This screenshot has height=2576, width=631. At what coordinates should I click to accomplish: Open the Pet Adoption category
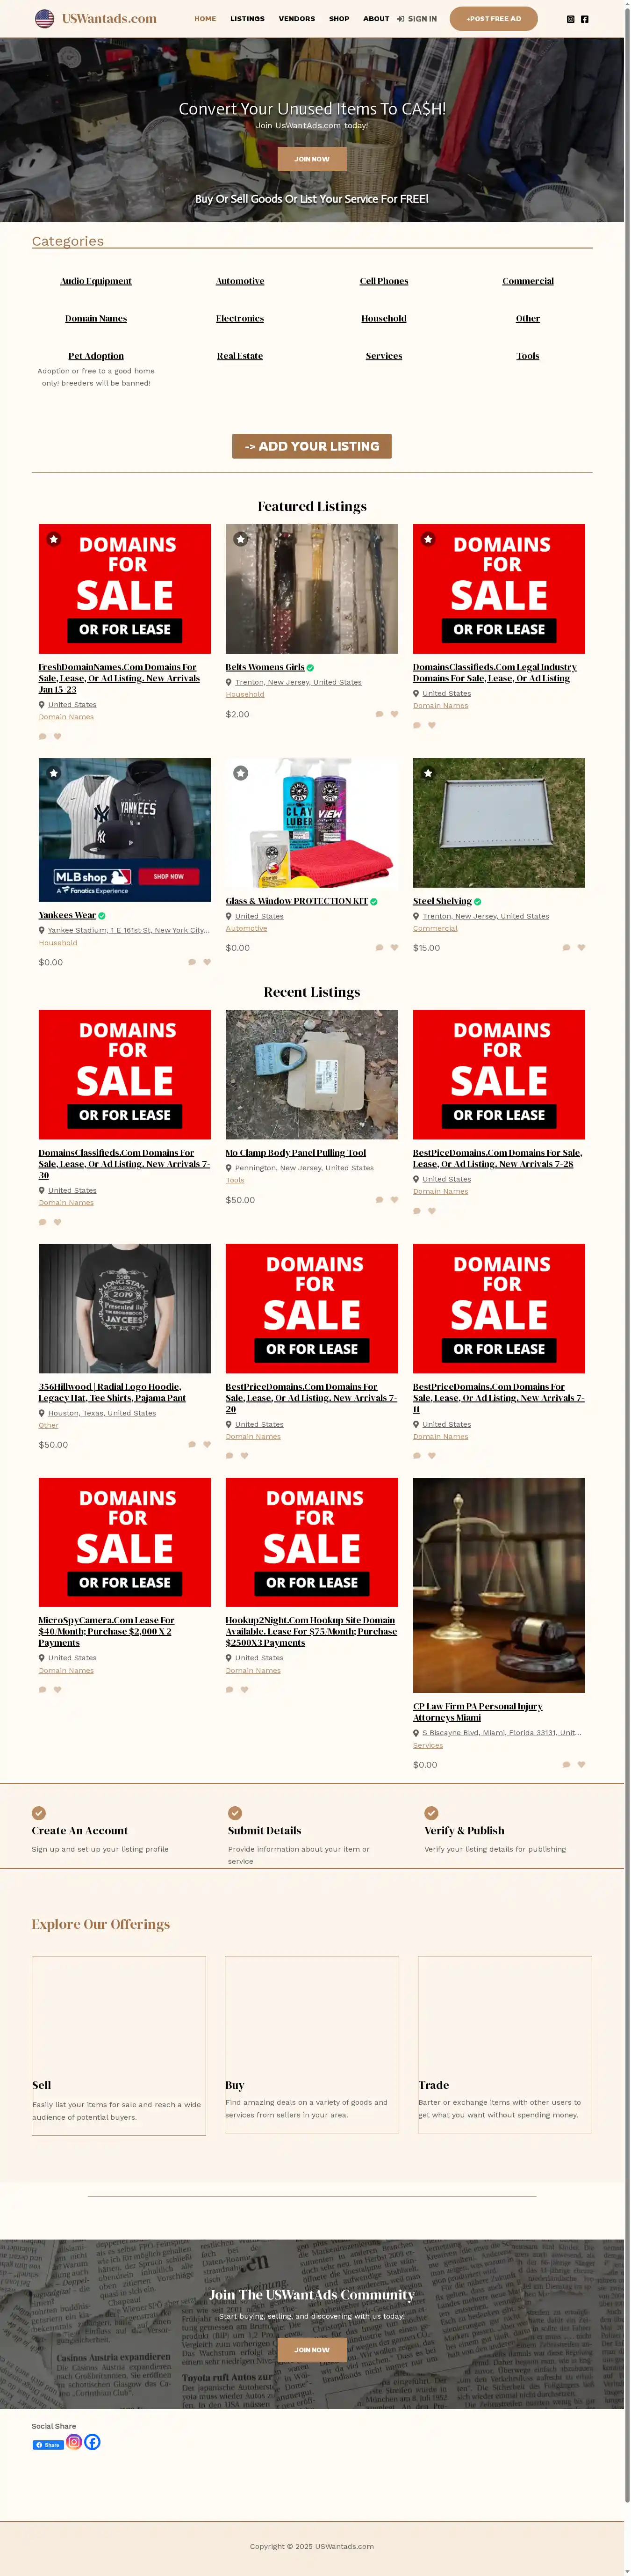(96, 356)
